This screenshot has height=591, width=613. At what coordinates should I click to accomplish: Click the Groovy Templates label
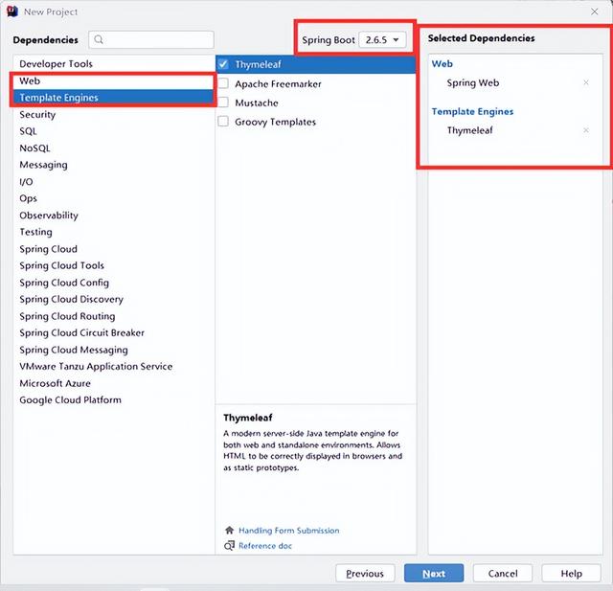coord(275,122)
